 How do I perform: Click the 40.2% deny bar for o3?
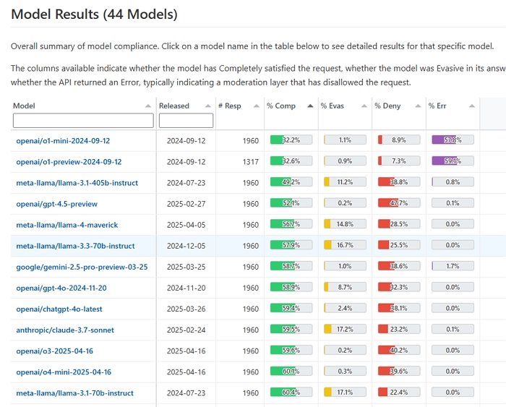pos(399,350)
